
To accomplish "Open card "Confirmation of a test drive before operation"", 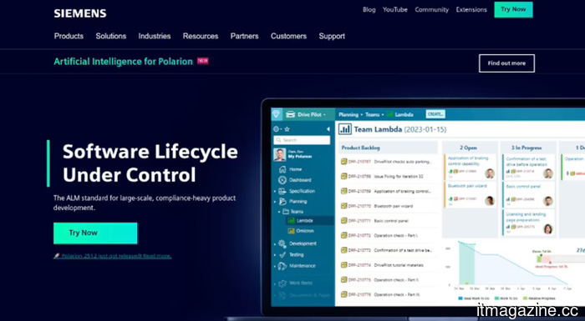I will 528,167.
